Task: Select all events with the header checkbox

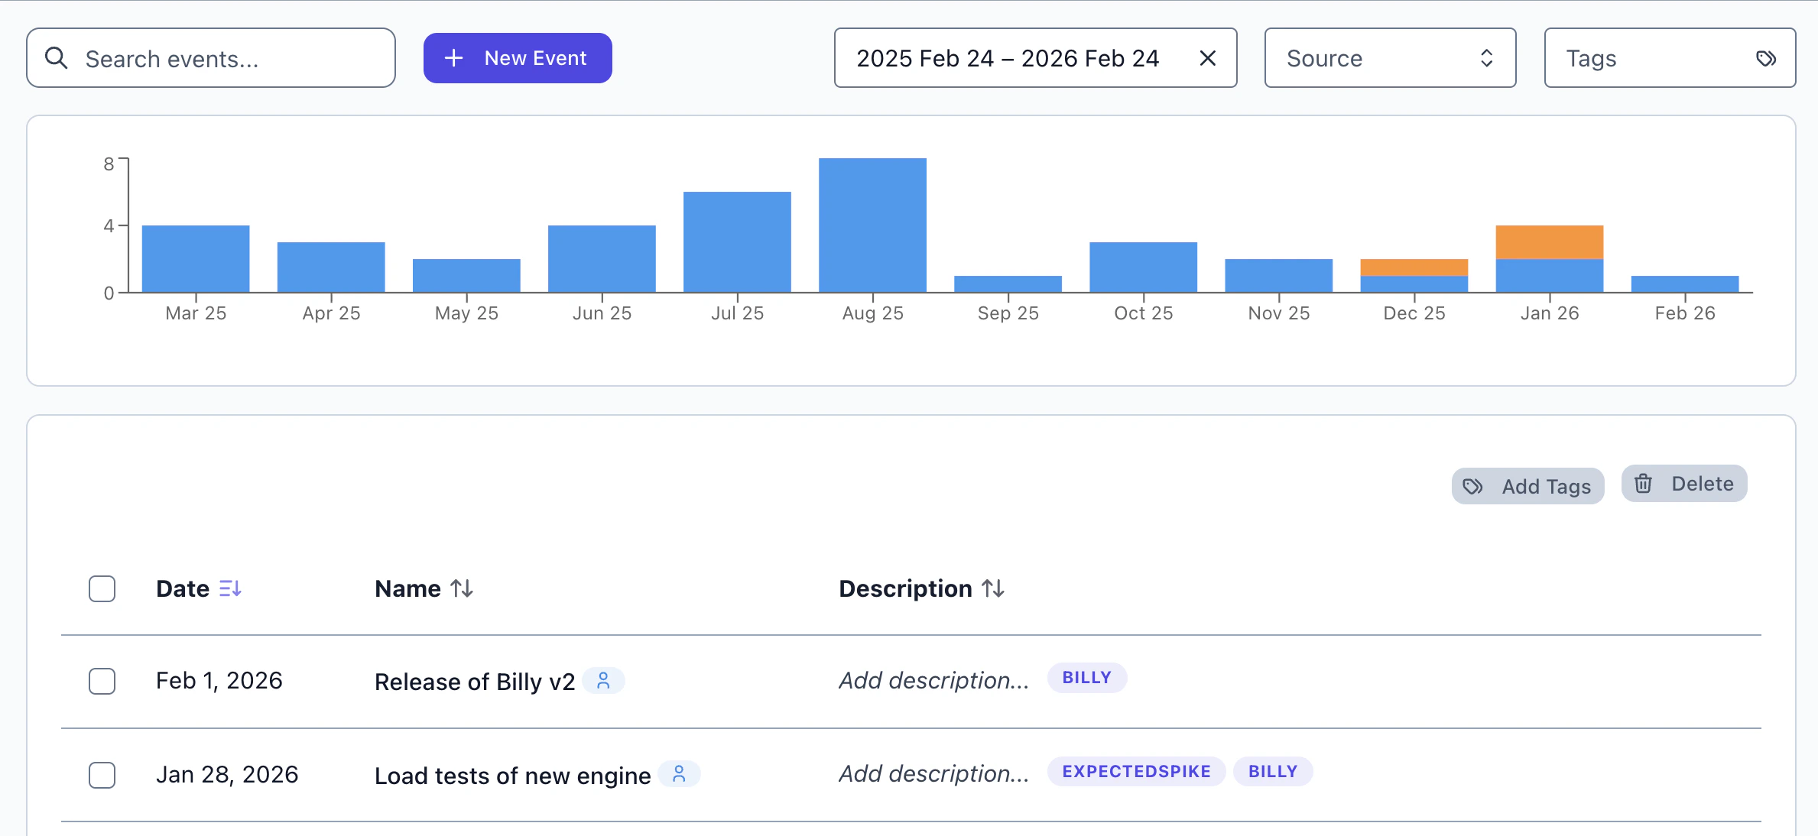Action: 102,588
